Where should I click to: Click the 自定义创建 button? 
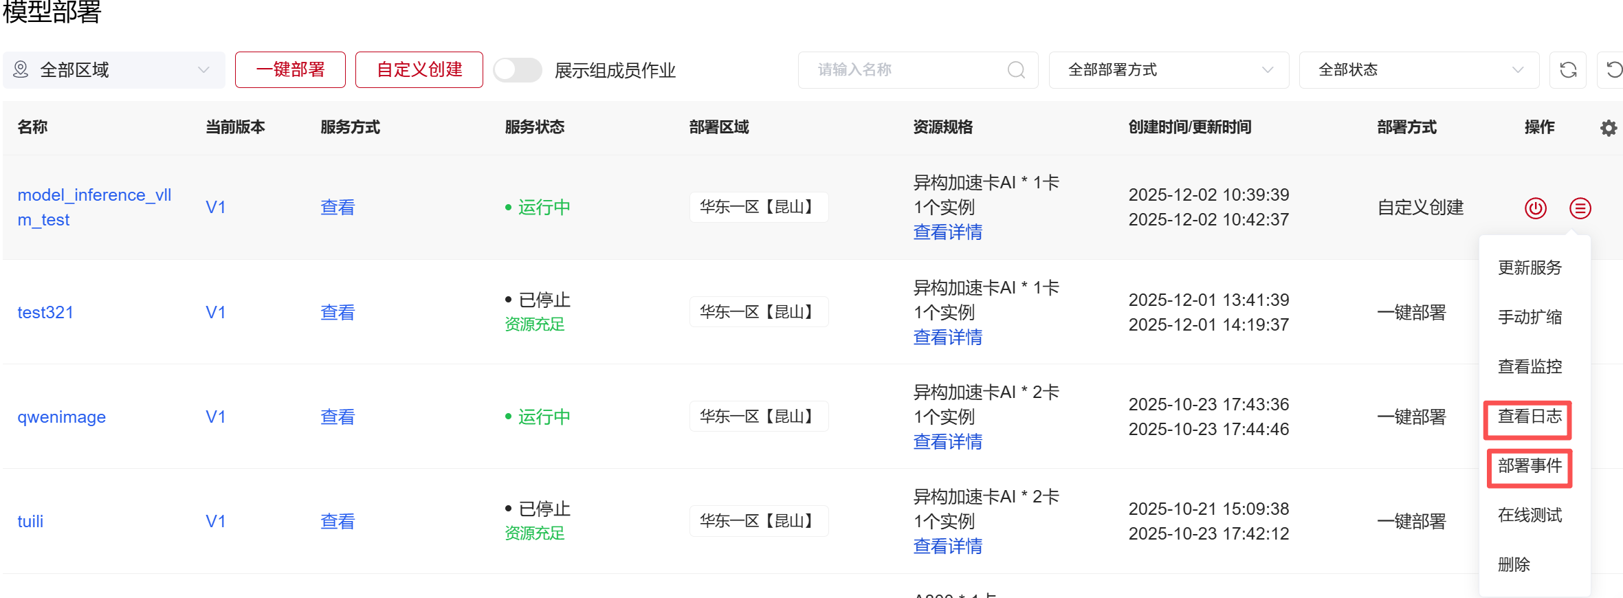[419, 70]
